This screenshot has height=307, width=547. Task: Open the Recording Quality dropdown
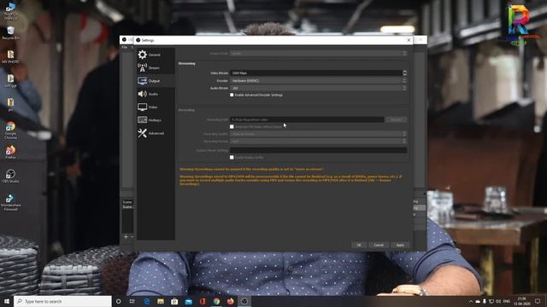(x=319, y=134)
